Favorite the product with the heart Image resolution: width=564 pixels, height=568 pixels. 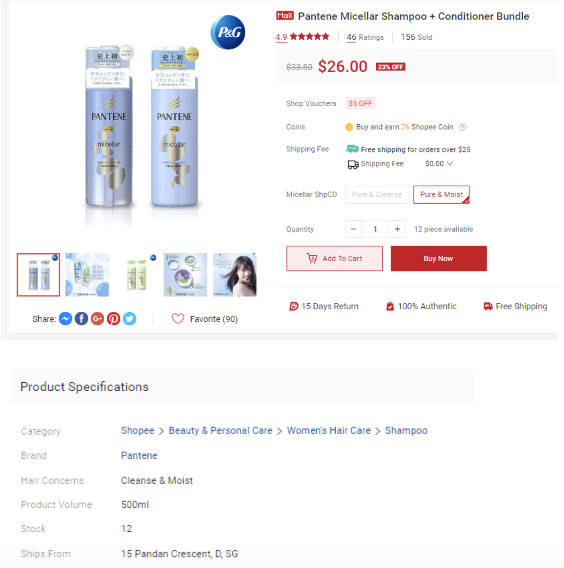point(178,318)
